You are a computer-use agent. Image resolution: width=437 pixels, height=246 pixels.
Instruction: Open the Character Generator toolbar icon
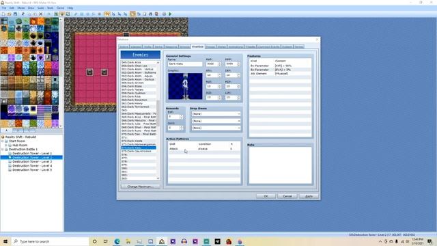point(156,14)
